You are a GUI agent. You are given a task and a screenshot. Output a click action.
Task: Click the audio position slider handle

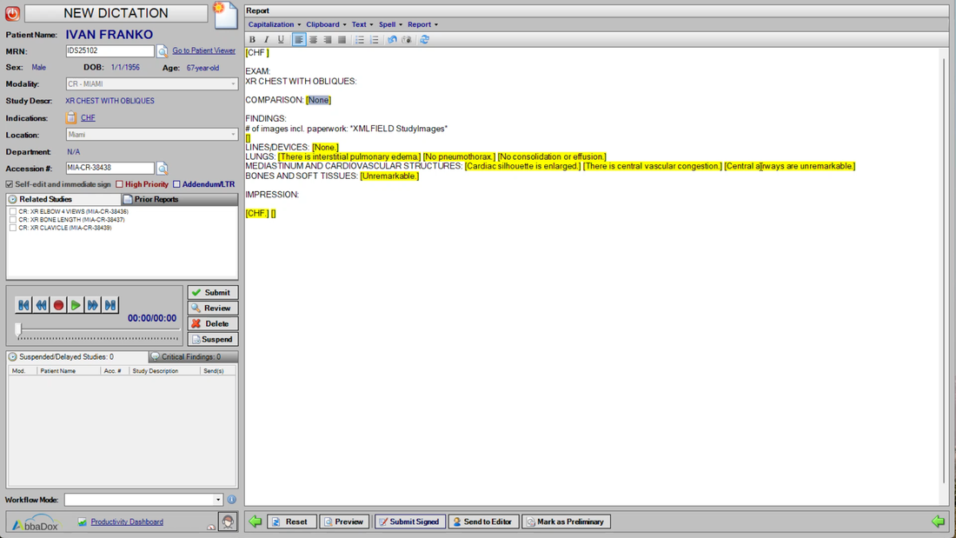tap(18, 329)
